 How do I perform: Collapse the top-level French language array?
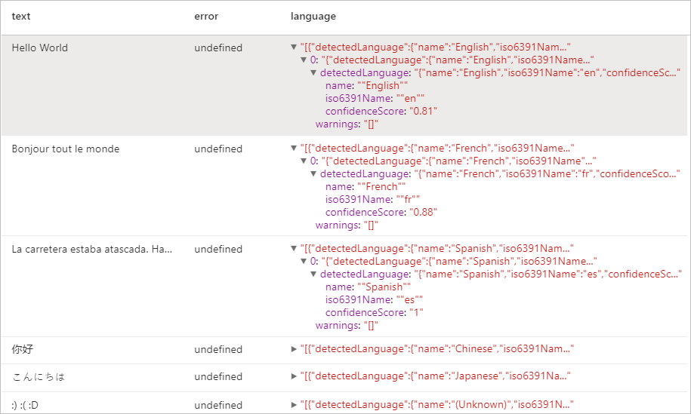(x=295, y=149)
